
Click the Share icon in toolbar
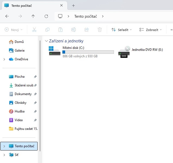tap(87, 30)
